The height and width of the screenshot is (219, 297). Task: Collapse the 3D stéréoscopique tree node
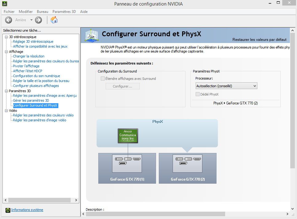click(x=6, y=37)
